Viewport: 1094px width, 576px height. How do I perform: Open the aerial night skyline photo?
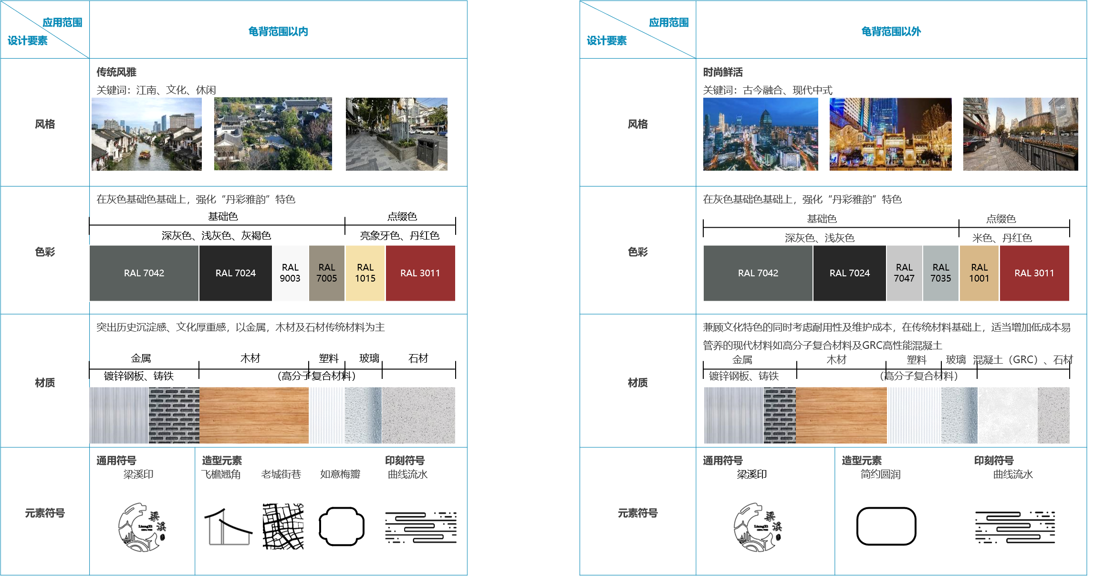pyautogui.click(x=761, y=134)
